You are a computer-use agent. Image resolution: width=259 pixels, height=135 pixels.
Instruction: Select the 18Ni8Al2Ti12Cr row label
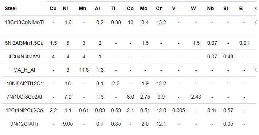coord(24,83)
